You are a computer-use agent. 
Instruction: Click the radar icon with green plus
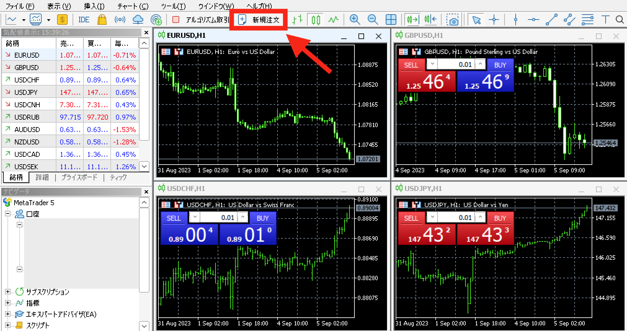click(156, 20)
